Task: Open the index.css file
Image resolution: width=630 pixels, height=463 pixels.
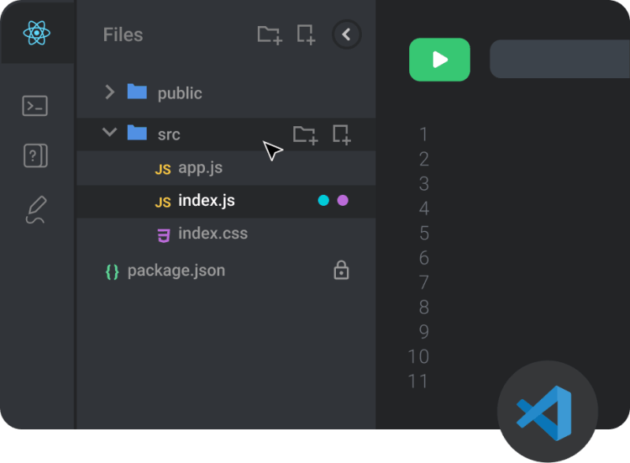Action: 226,234
